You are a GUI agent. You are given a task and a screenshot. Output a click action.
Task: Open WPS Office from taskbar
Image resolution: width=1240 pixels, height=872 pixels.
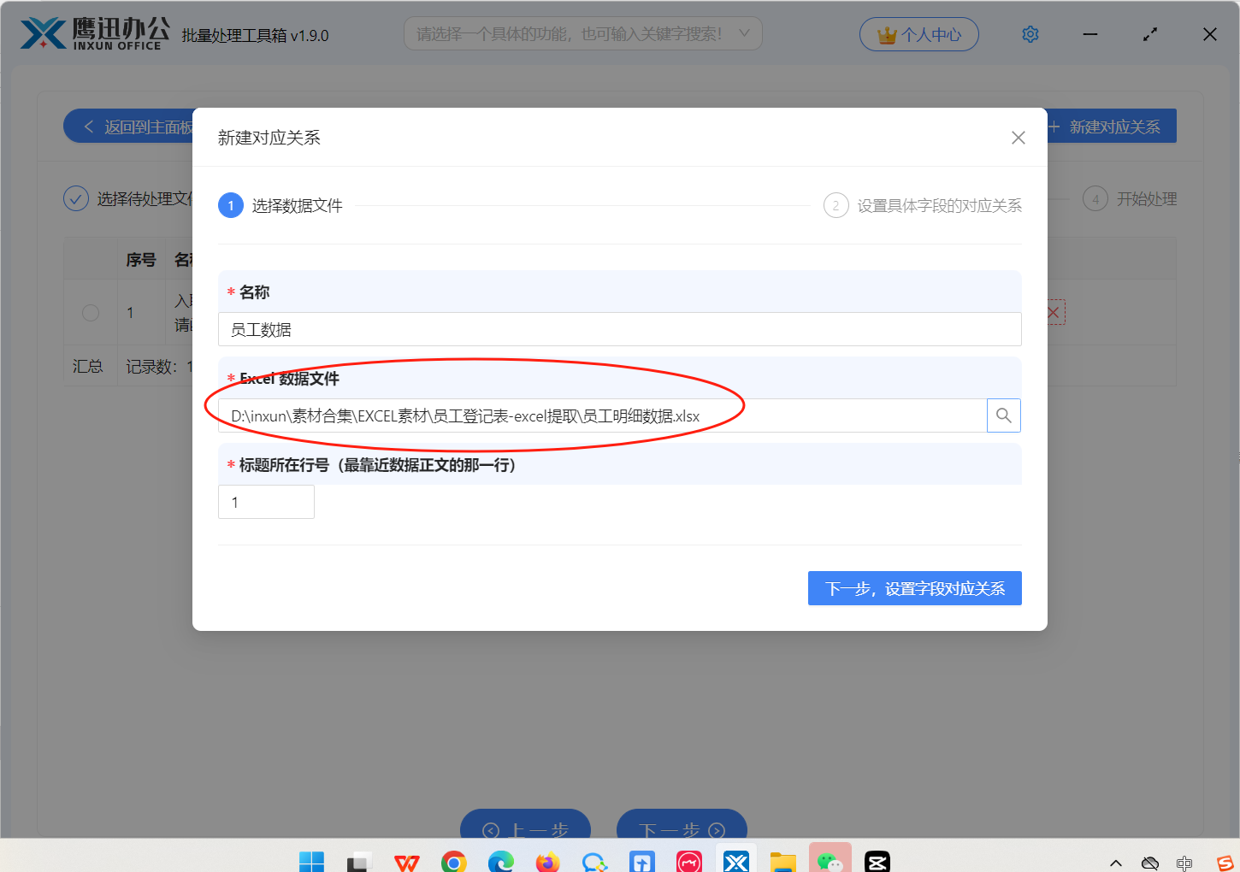coord(406,862)
